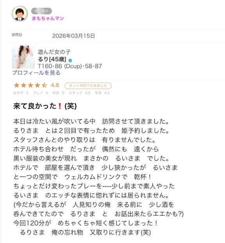Click the half-filled fifth rating star
Viewport: 225px width, 243px height.
coord(45,85)
